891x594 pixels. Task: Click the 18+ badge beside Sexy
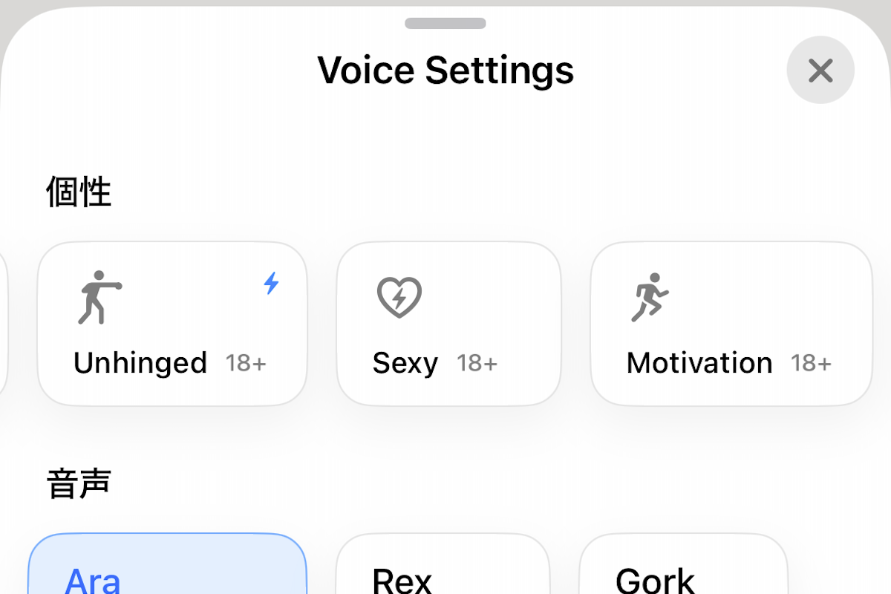point(477,363)
